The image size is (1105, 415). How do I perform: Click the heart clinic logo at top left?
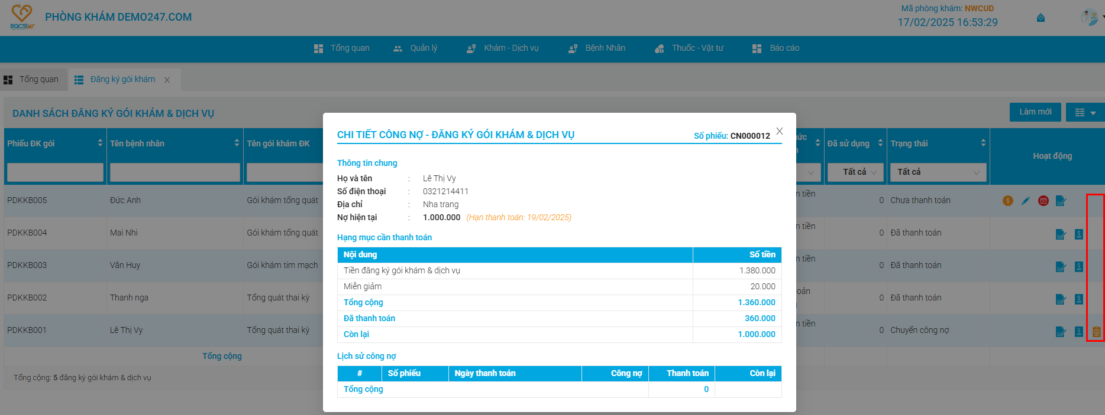point(22,17)
